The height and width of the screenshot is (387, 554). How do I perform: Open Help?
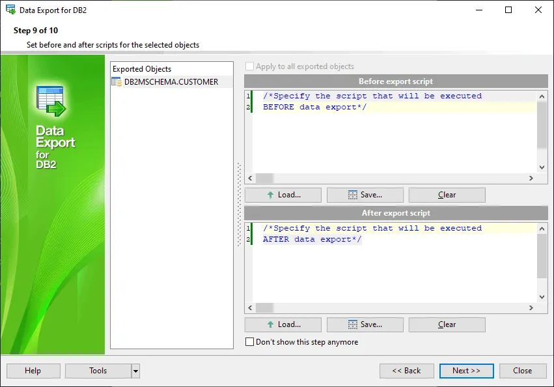pos(33,371)
